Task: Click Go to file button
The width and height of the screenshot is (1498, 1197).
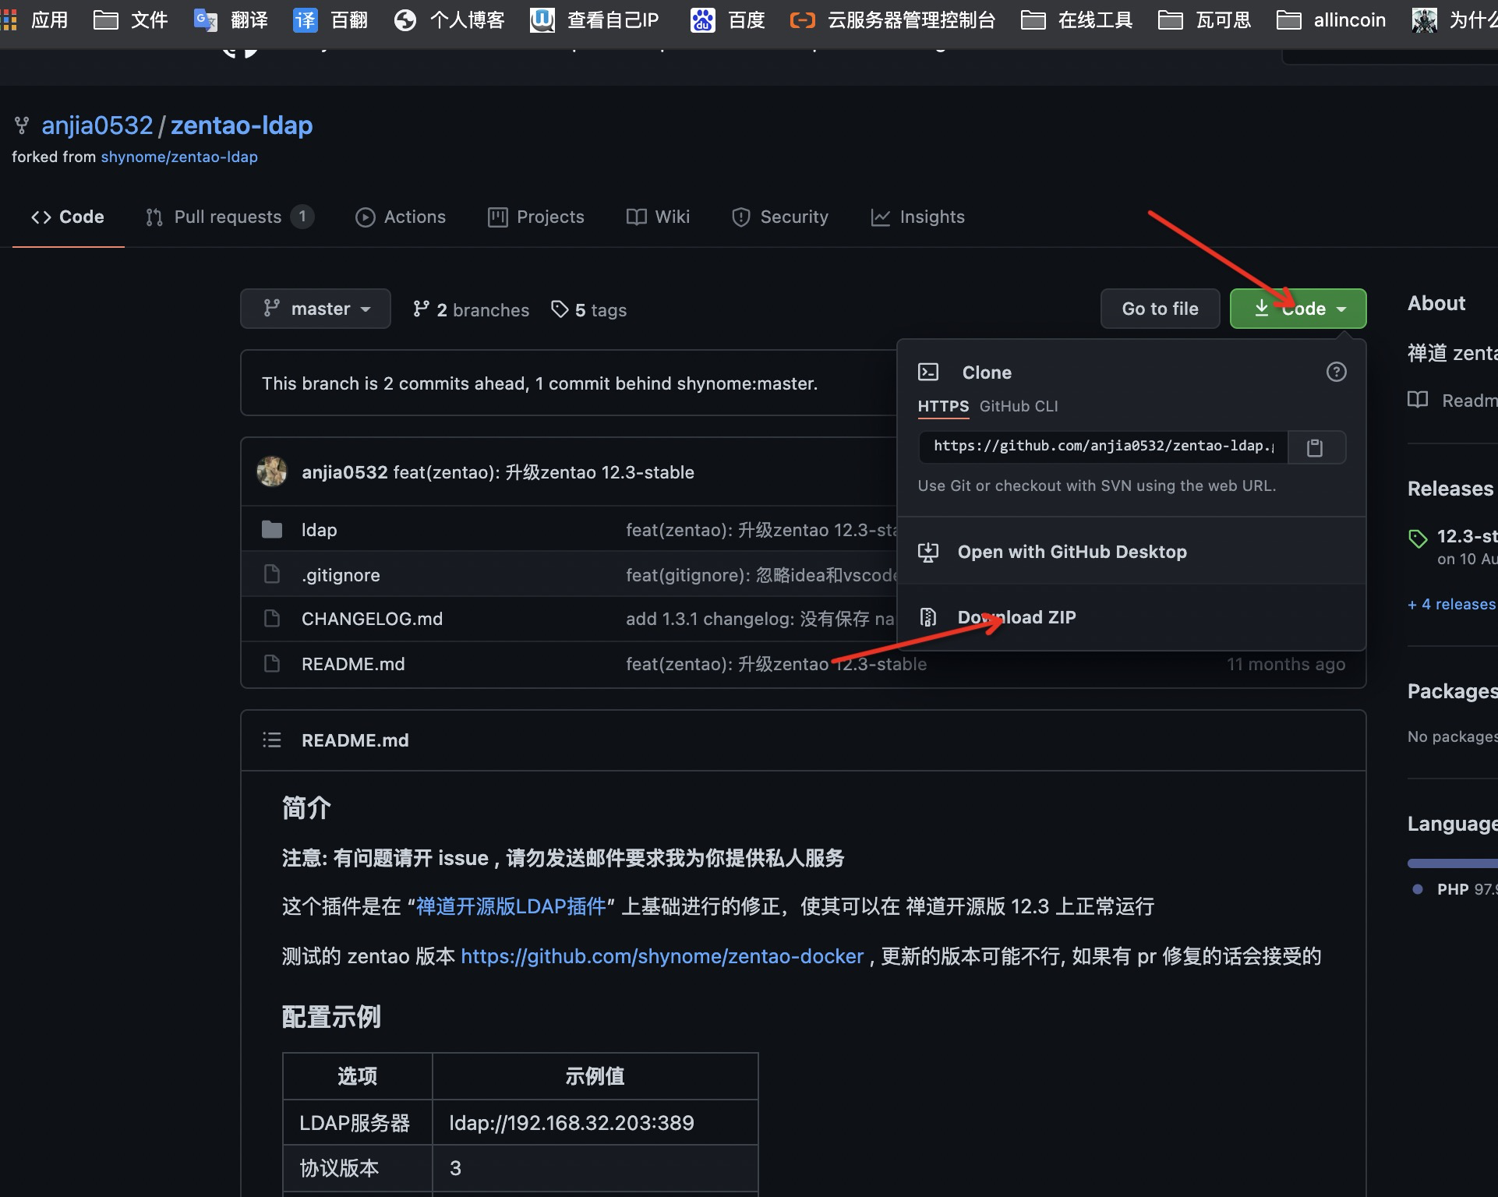Action: click(x=1160, y=309)
